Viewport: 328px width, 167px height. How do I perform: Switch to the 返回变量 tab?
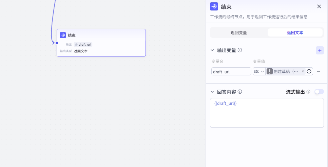point(239,33)
